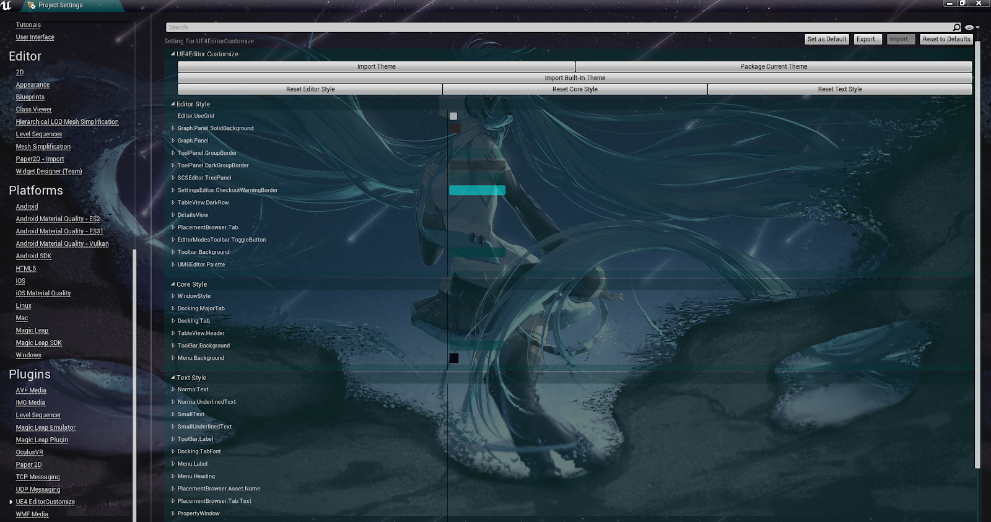Open the view options eye dropdown
The width and height of the screenshot is (991, 522).
tap(972, 27)
